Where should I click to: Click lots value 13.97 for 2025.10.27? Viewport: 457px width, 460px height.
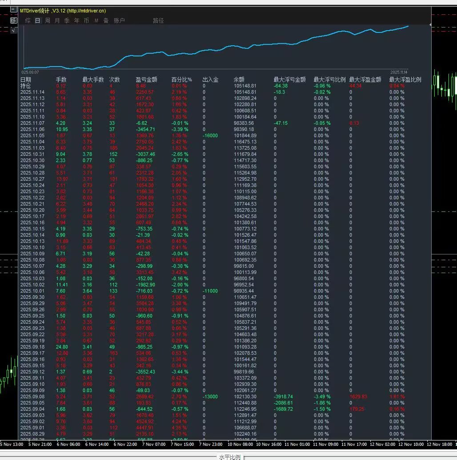pyautogui.click(x=62, y=179)
